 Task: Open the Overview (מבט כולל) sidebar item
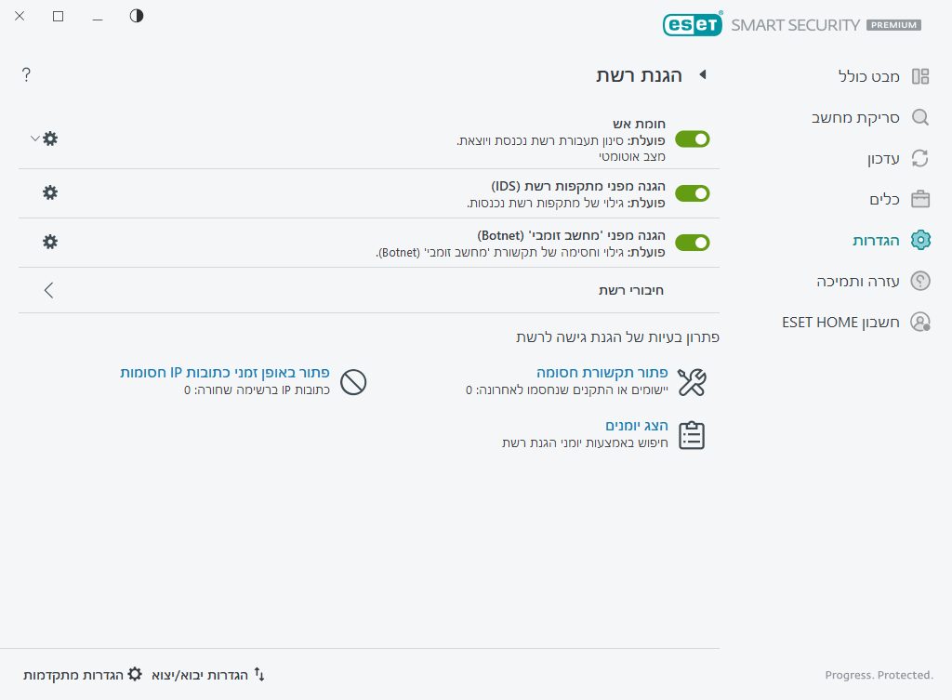[869, 76]
